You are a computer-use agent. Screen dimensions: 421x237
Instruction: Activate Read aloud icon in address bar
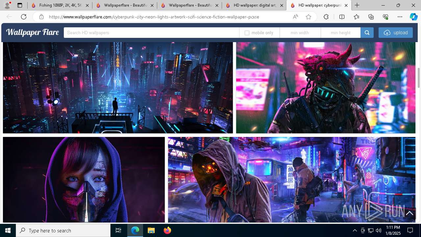(295, 17)
